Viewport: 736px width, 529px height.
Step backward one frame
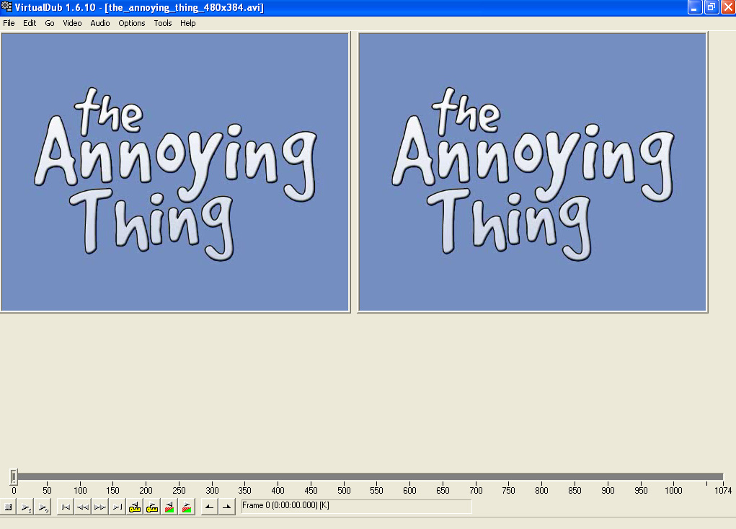click(83, 507)
